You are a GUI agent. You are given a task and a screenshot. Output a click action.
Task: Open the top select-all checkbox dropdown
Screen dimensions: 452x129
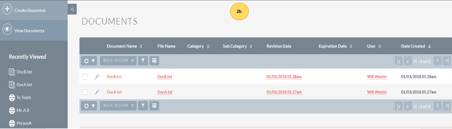[89, 60]
